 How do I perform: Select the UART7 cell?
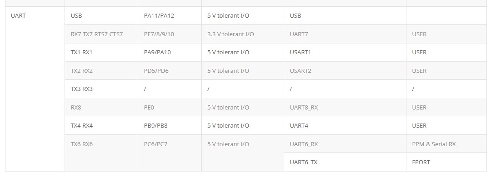pyautogui.click(x=345, y=34)
